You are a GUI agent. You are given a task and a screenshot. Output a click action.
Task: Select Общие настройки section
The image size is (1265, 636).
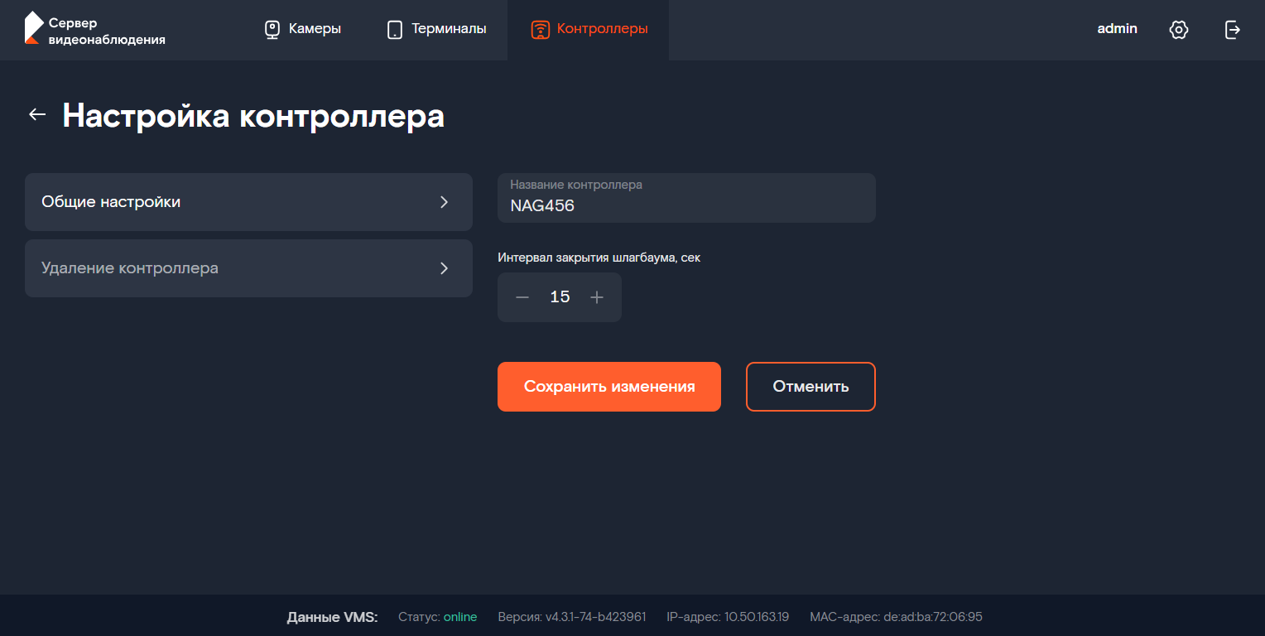click(x=248, y=202)
